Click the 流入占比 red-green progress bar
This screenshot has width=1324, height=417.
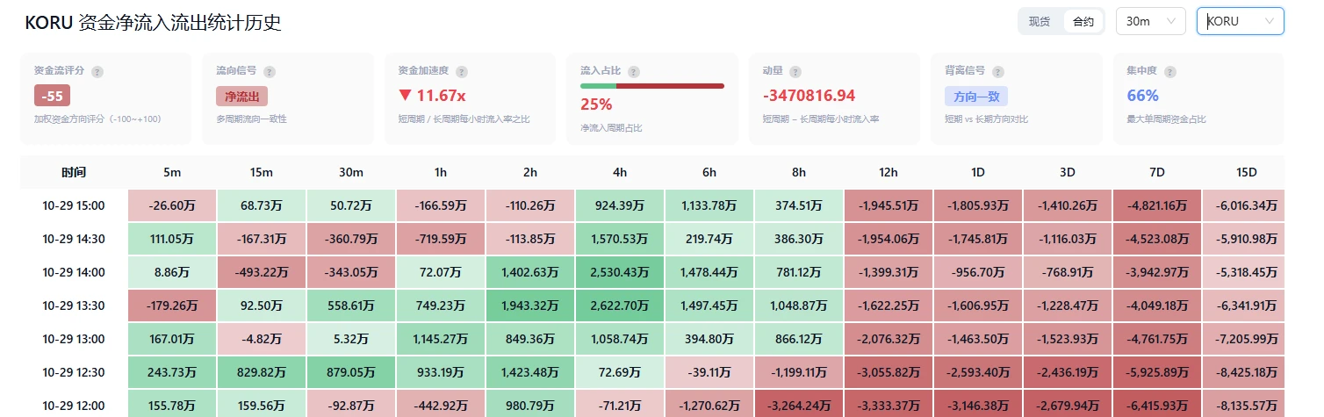click(x=652, y=86)
